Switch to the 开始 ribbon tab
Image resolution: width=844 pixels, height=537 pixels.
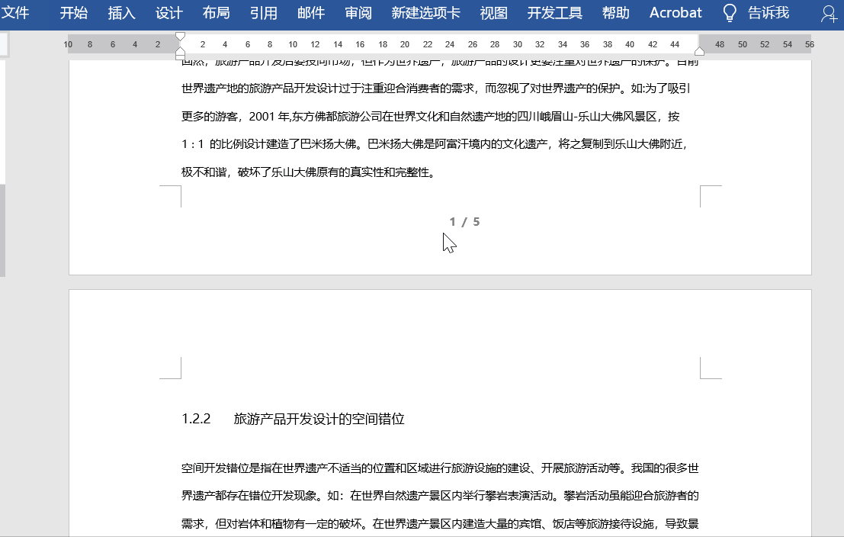click(x=74, y=12)
